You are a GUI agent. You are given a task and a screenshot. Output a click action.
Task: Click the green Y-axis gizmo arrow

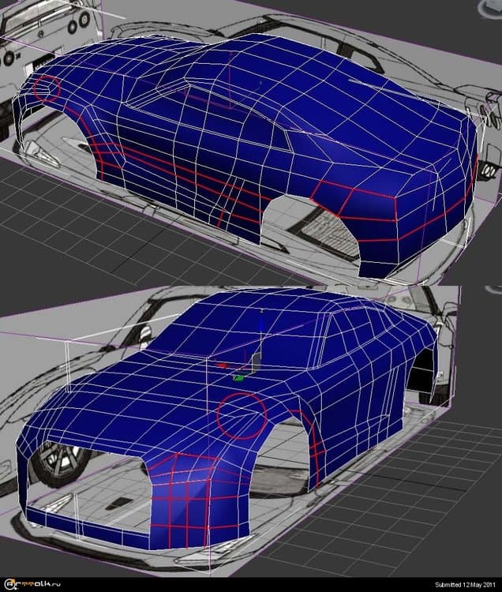coord(238,377)
